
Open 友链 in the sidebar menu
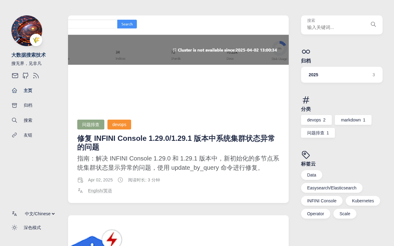(28, 135)
